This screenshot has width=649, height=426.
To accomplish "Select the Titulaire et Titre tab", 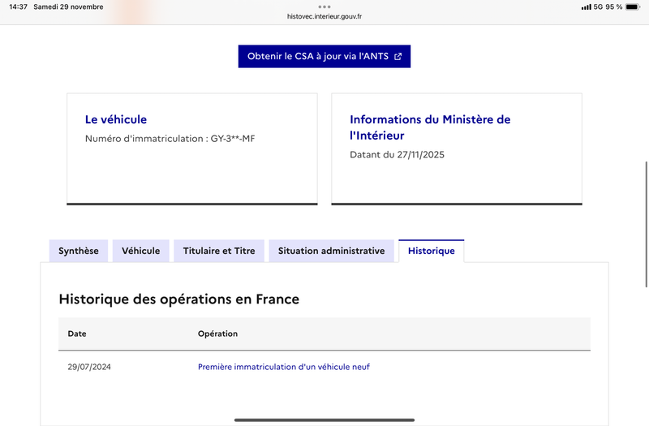I will pos(219,251).
